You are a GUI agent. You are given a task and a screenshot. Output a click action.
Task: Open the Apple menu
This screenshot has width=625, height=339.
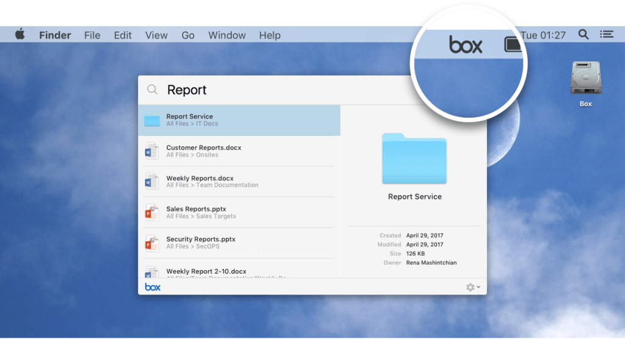[x=20, y=35]
